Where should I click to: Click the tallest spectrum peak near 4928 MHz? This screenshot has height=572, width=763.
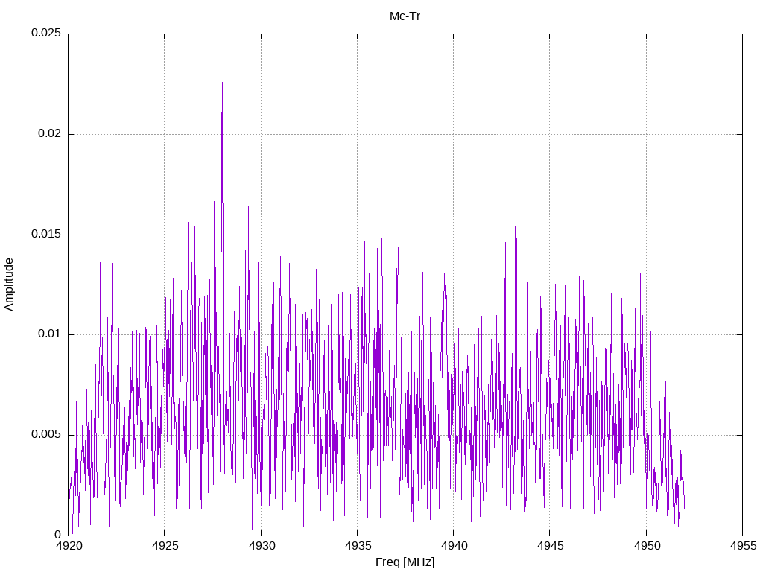point(222,83)
